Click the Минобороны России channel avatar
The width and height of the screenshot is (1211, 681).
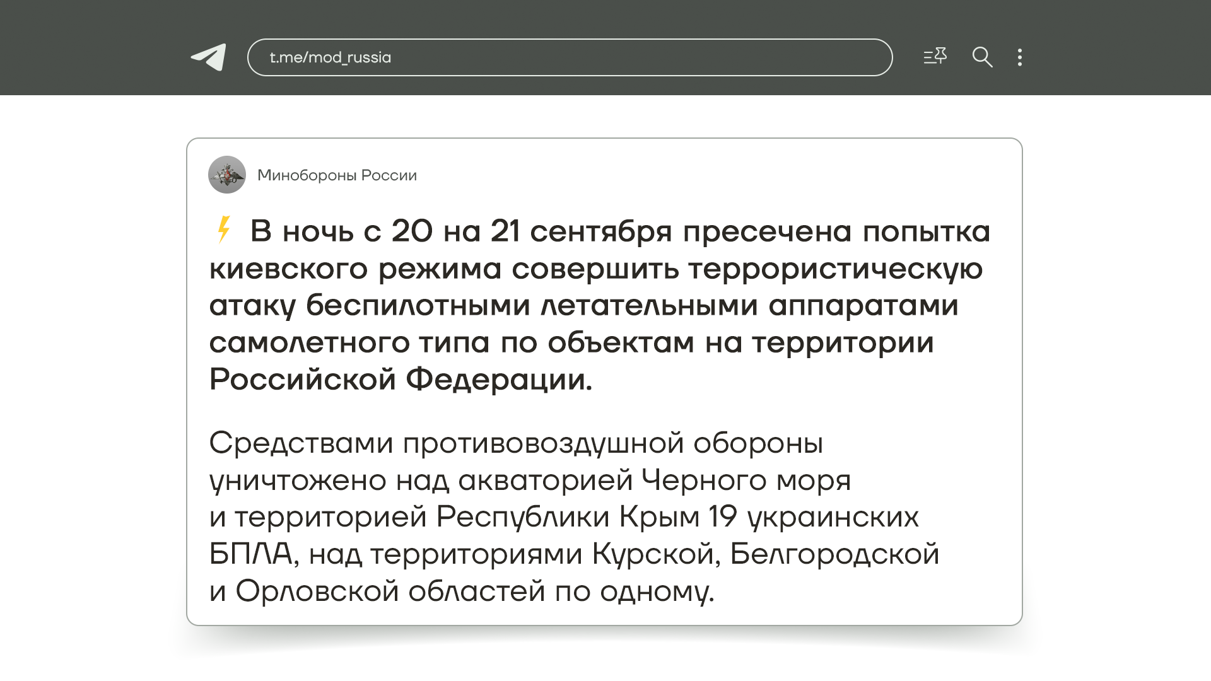pos(227,175)
